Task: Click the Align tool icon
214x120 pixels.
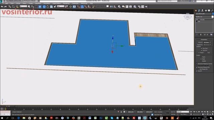Action: coord(115,7)
